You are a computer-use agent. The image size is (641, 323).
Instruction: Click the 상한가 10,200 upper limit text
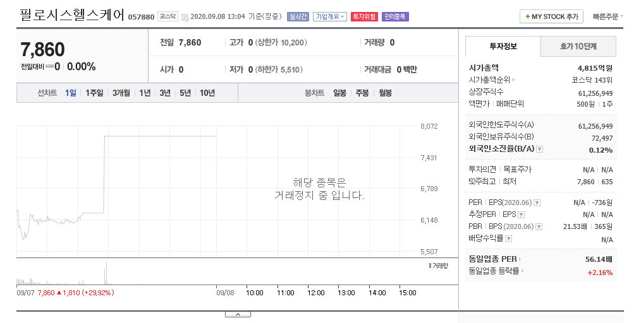pyautogui.click(x=281, y=42)
